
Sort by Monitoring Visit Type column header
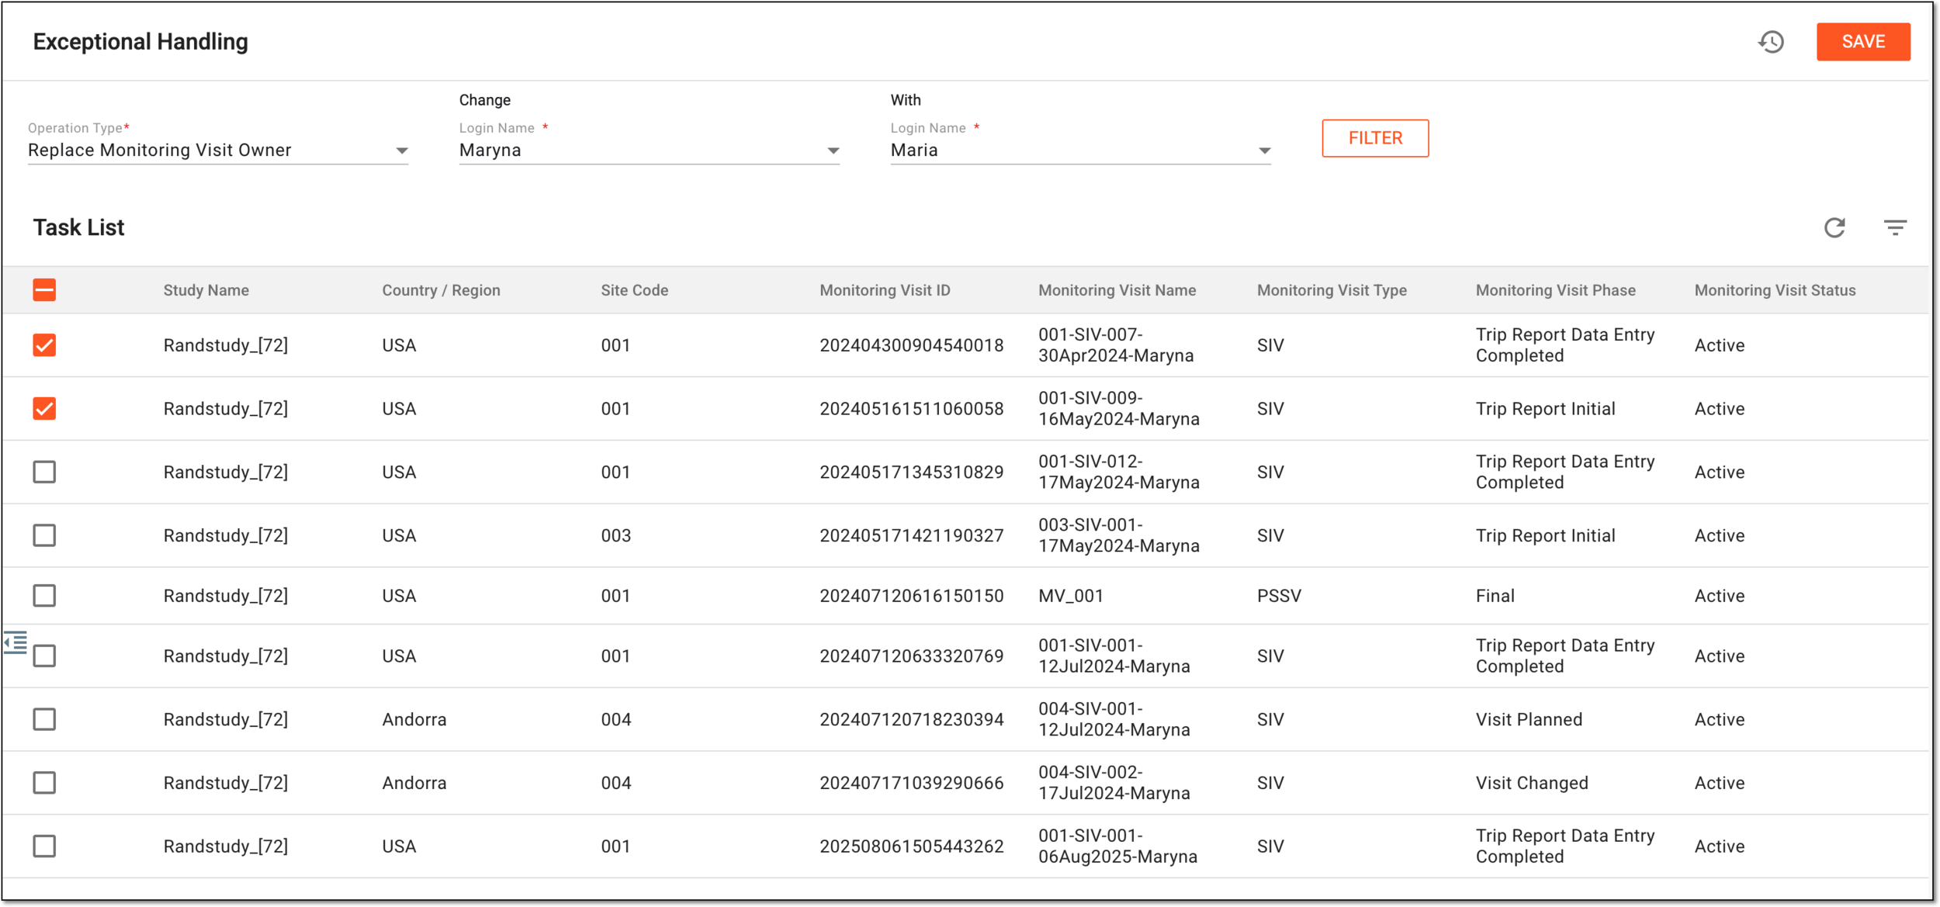[x=1332, y=290]
